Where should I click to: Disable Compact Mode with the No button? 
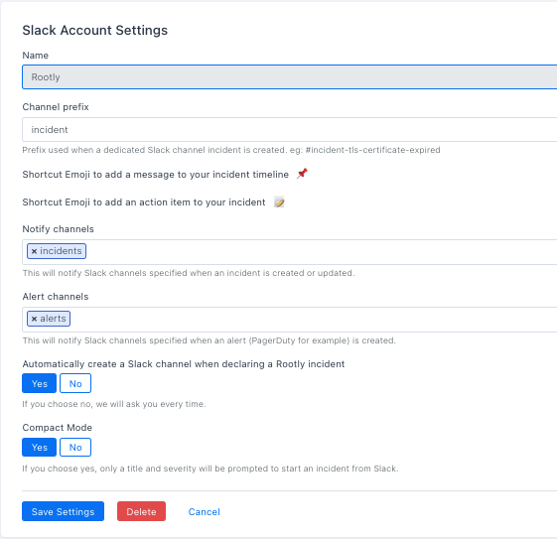75,448
